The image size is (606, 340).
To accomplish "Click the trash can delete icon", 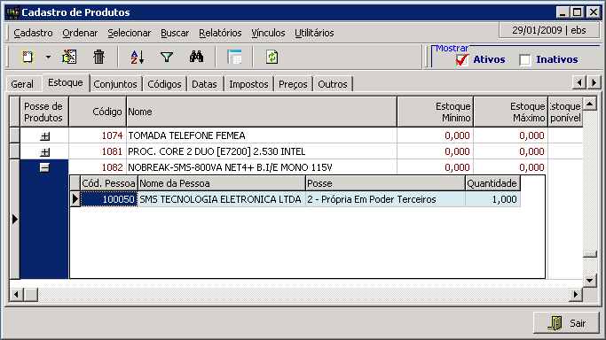I will pos(99,57).
